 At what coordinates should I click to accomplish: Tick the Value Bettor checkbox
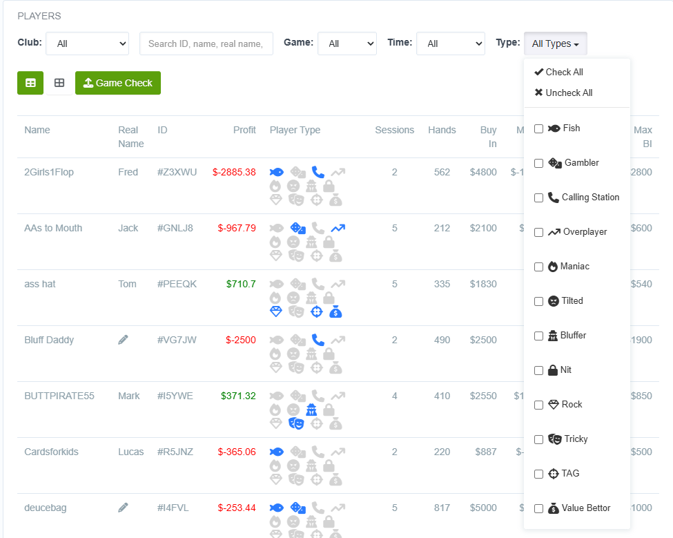538,509
